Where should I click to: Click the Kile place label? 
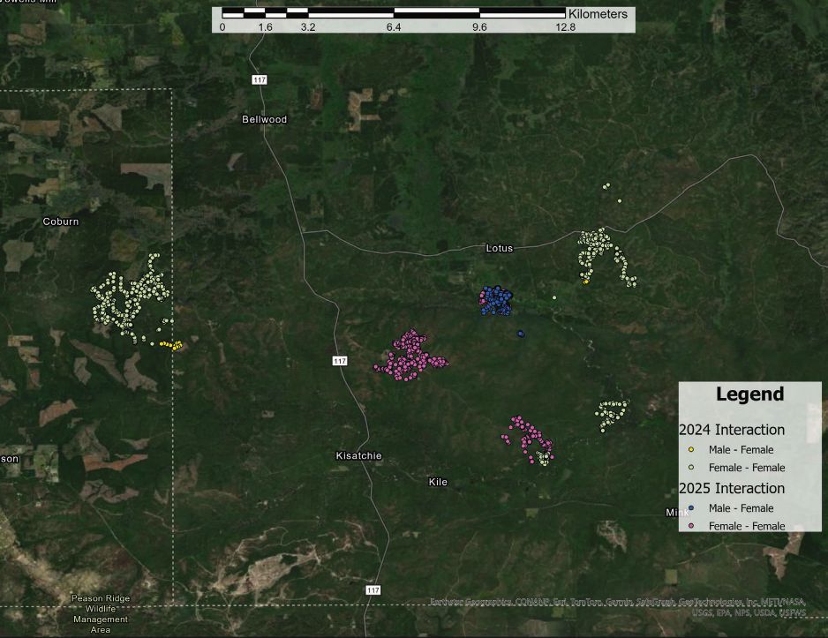(x=438, y=482)
